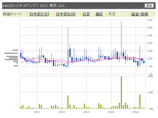Click orange arrow beside 日足

pyautogui.click(x=81, y=14)
